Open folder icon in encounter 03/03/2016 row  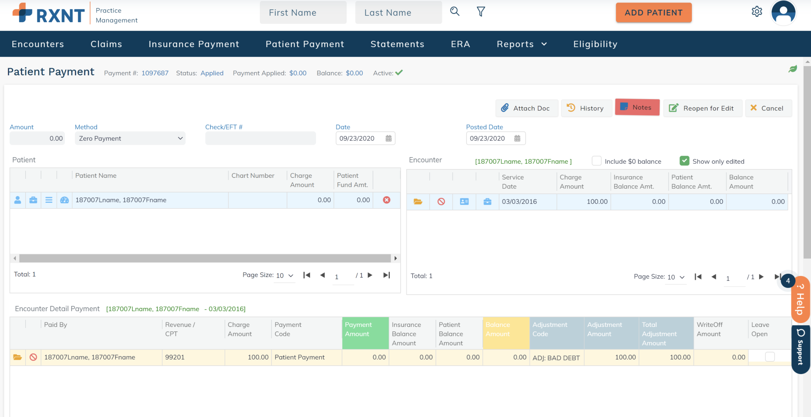coord(418,202)
